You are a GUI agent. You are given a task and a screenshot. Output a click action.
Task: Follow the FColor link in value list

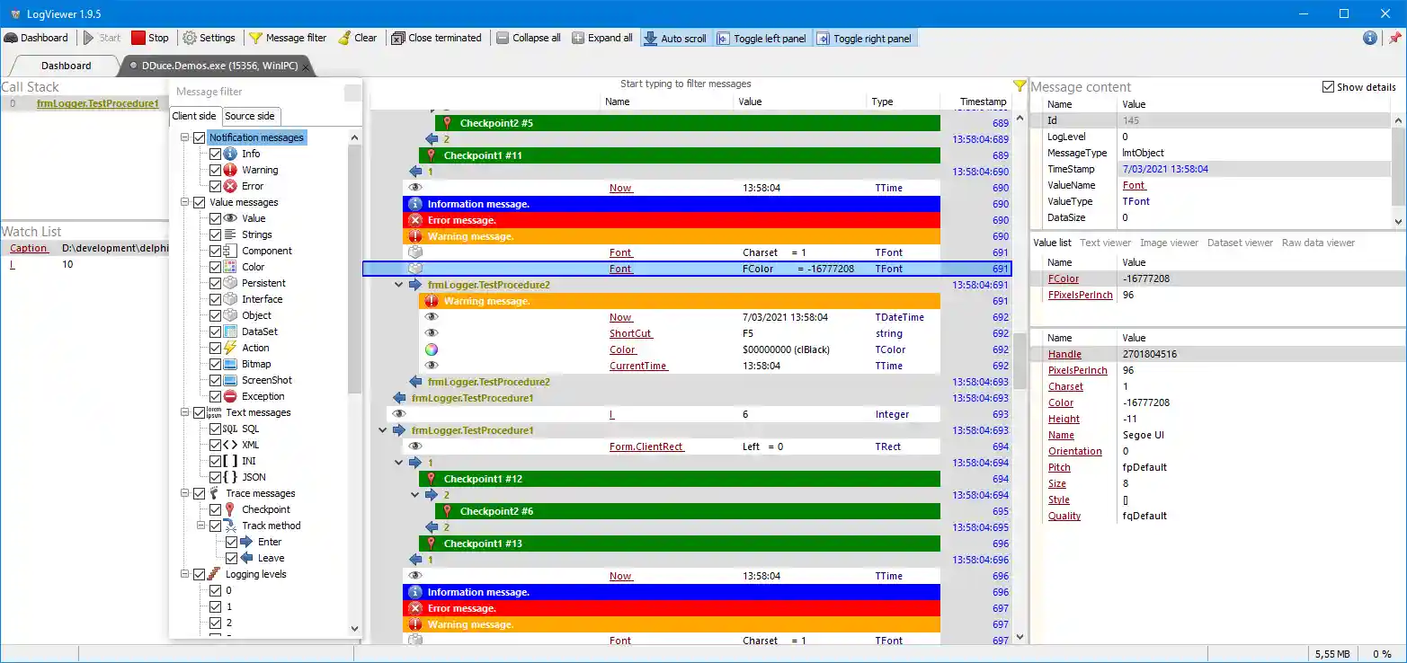coord(1064,278)
